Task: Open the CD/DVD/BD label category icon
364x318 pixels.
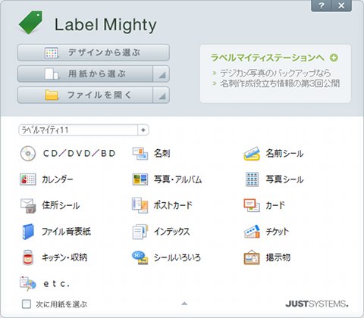Action: [x=28, y=153]
